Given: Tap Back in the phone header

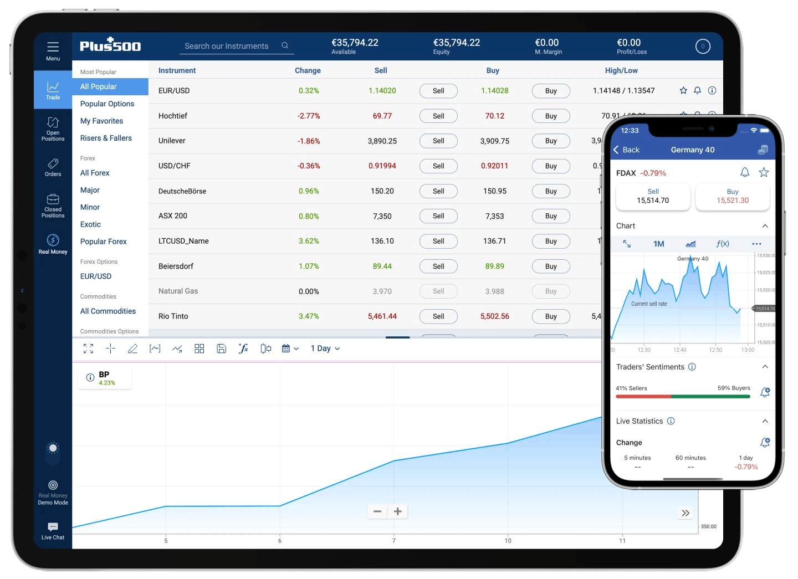Looking at the screenshot, I should click(x=627, y=150).
